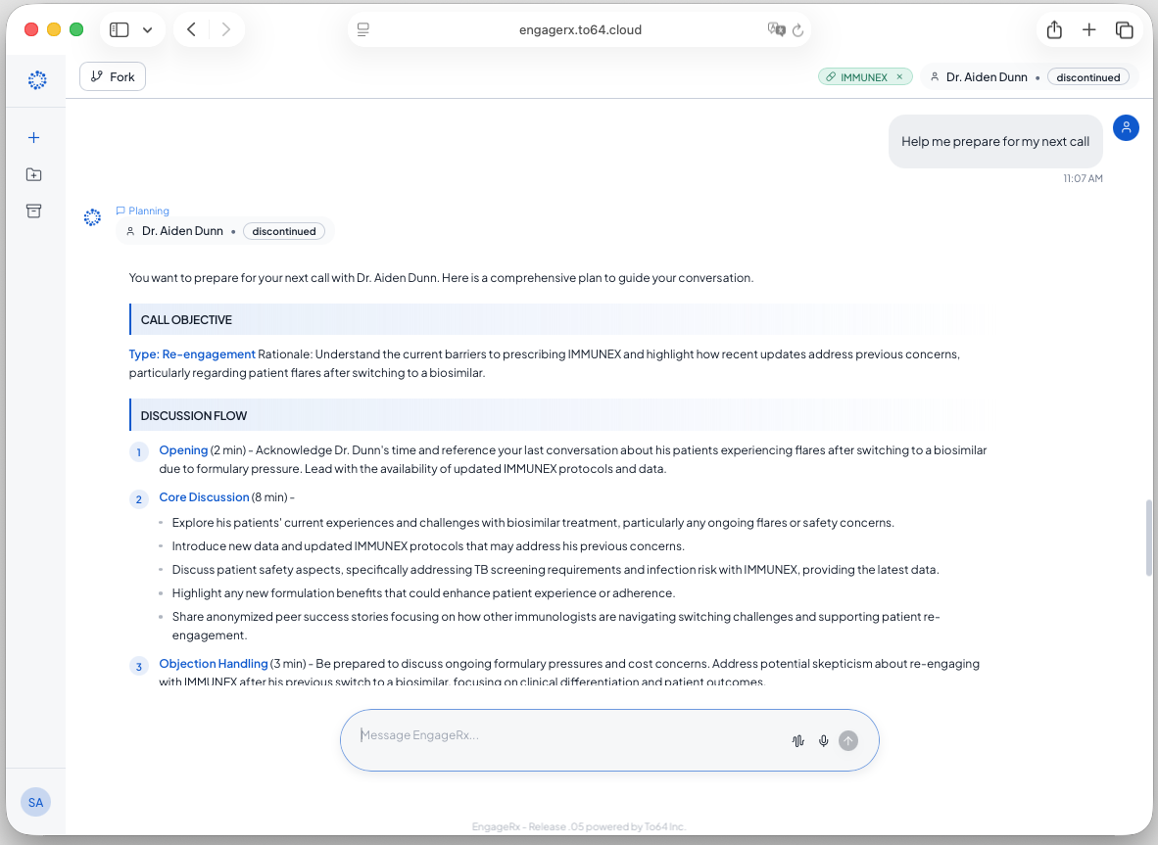Click the Opening step link

tap(183, 450)
